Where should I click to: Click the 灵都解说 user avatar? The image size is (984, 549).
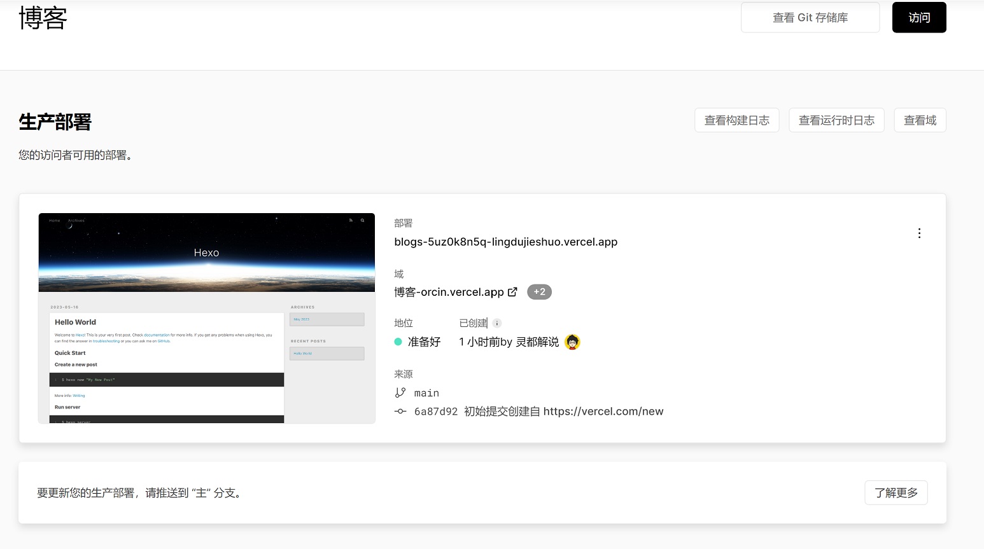(571, 342)
